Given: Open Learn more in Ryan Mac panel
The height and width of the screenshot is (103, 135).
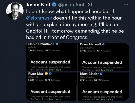Looking at the screenshot, I should pyautogui.click(x=55, y=99).
